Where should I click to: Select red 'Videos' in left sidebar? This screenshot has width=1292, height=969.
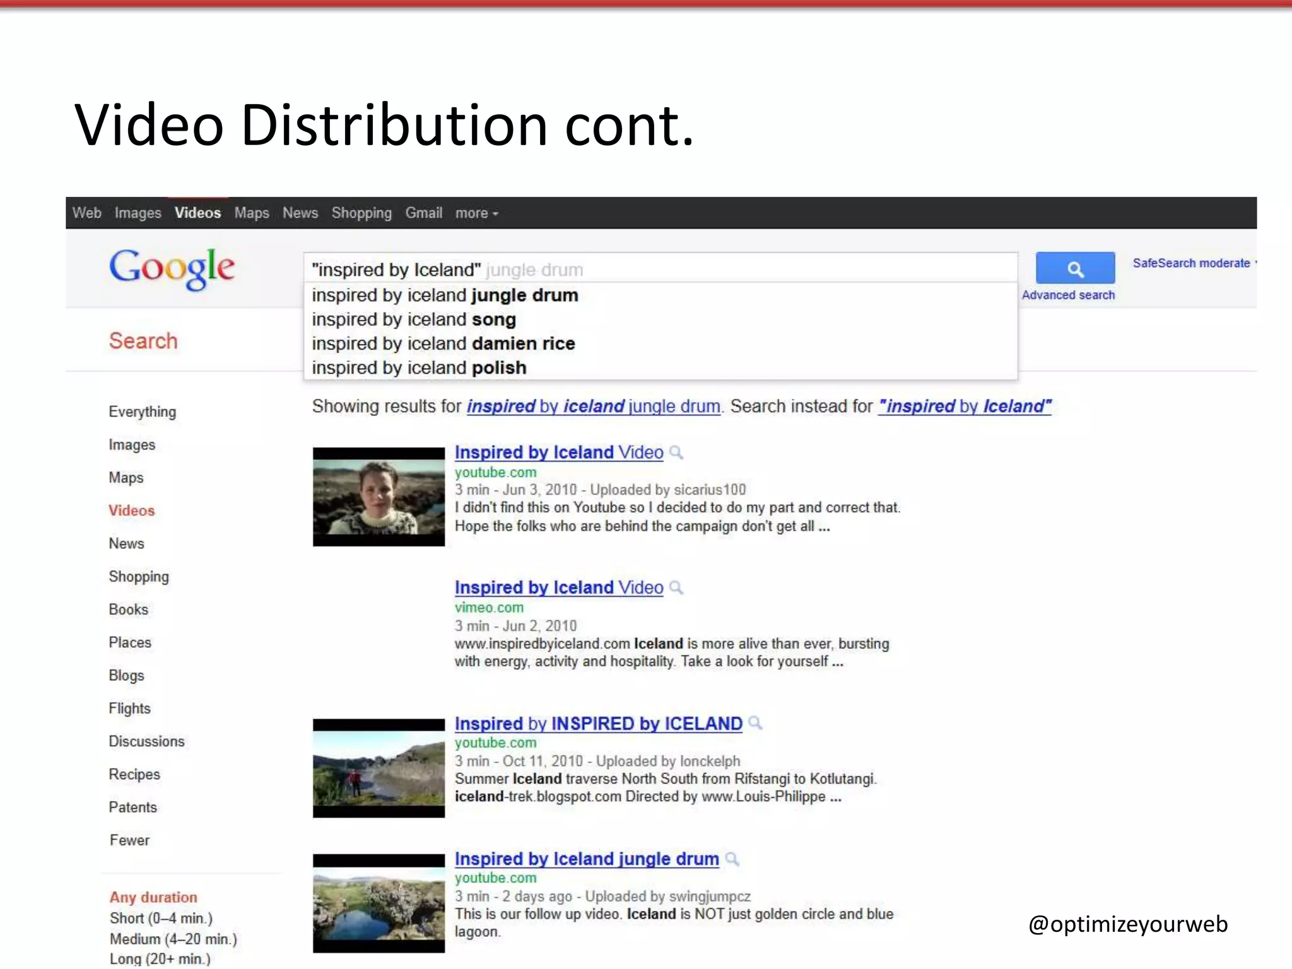point(131,510)
